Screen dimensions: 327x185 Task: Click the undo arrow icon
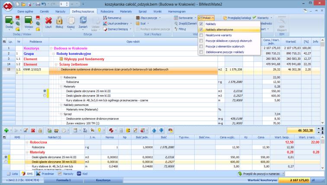click(x=43, y=4)
